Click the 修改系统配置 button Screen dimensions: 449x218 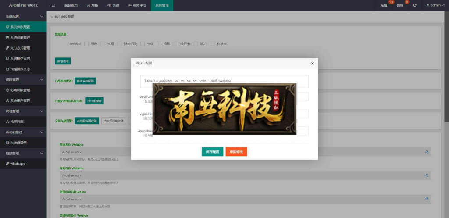coord(86,81)
